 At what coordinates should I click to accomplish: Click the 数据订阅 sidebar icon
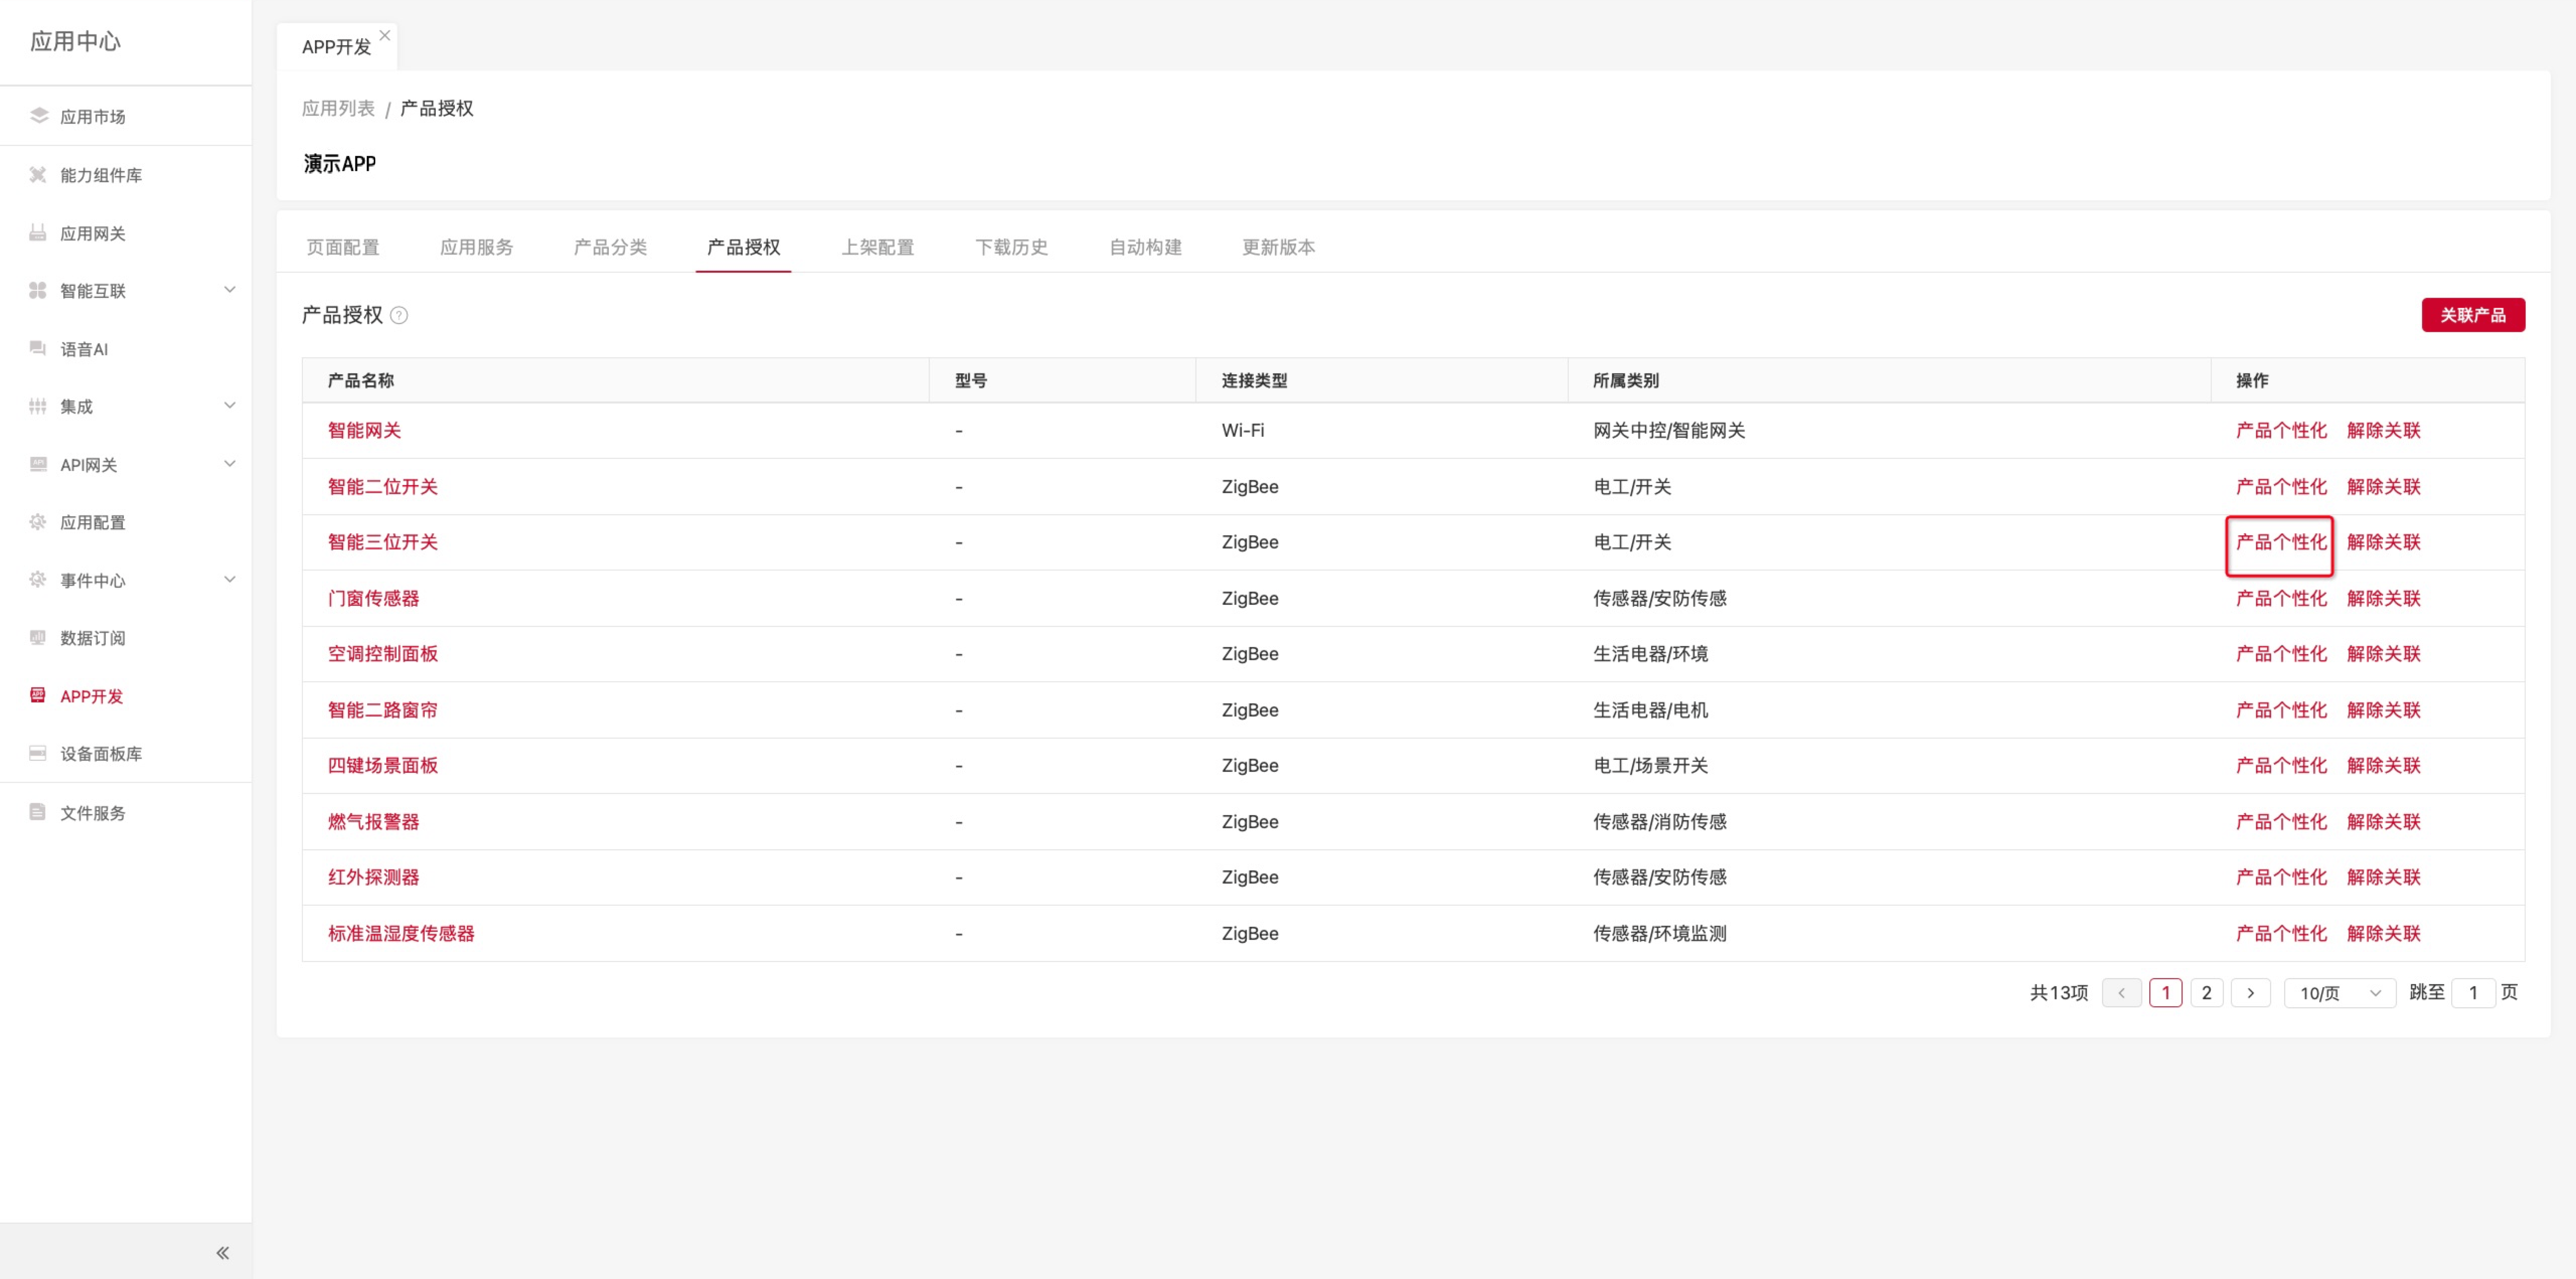(x=38, y=638)
